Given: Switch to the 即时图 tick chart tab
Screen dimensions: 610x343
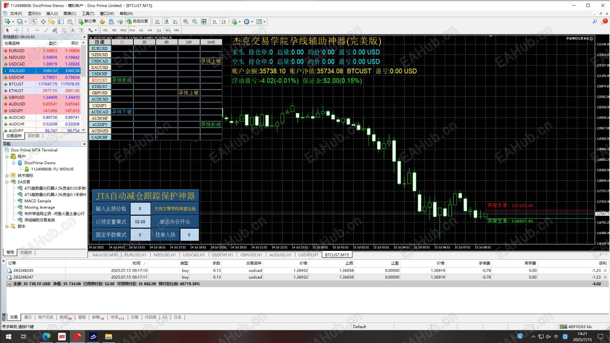Looking at the screenshot, I should [x=34, y=136].
